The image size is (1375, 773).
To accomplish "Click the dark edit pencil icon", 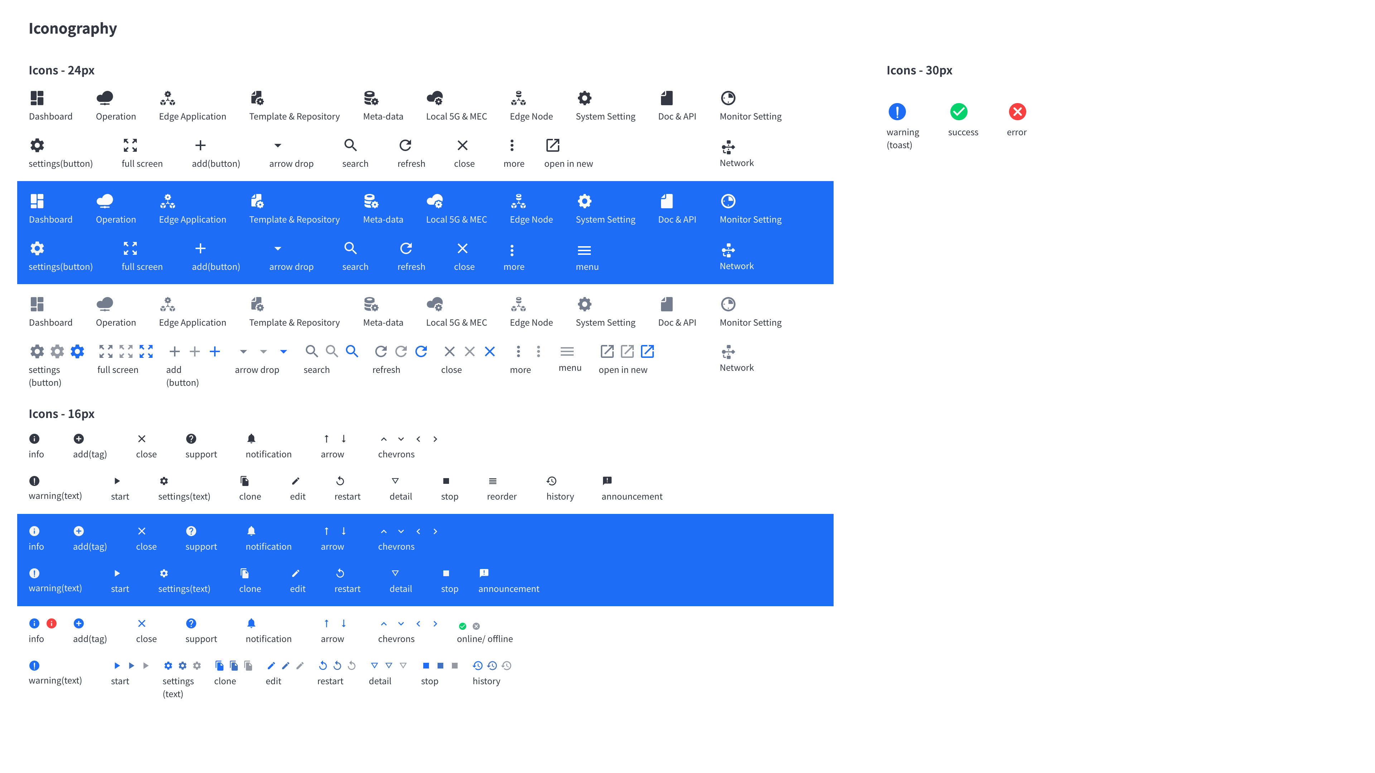I will (x=296, y=481).
